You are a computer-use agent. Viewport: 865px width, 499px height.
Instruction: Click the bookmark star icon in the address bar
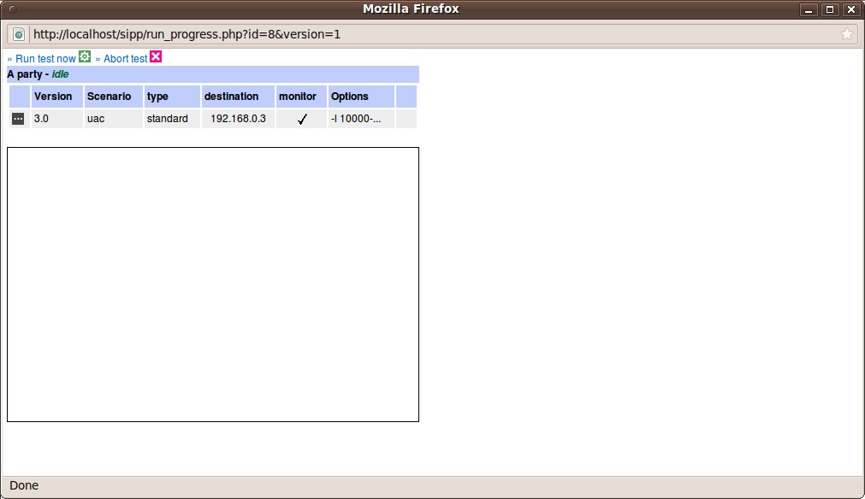[x=847, y=34]
